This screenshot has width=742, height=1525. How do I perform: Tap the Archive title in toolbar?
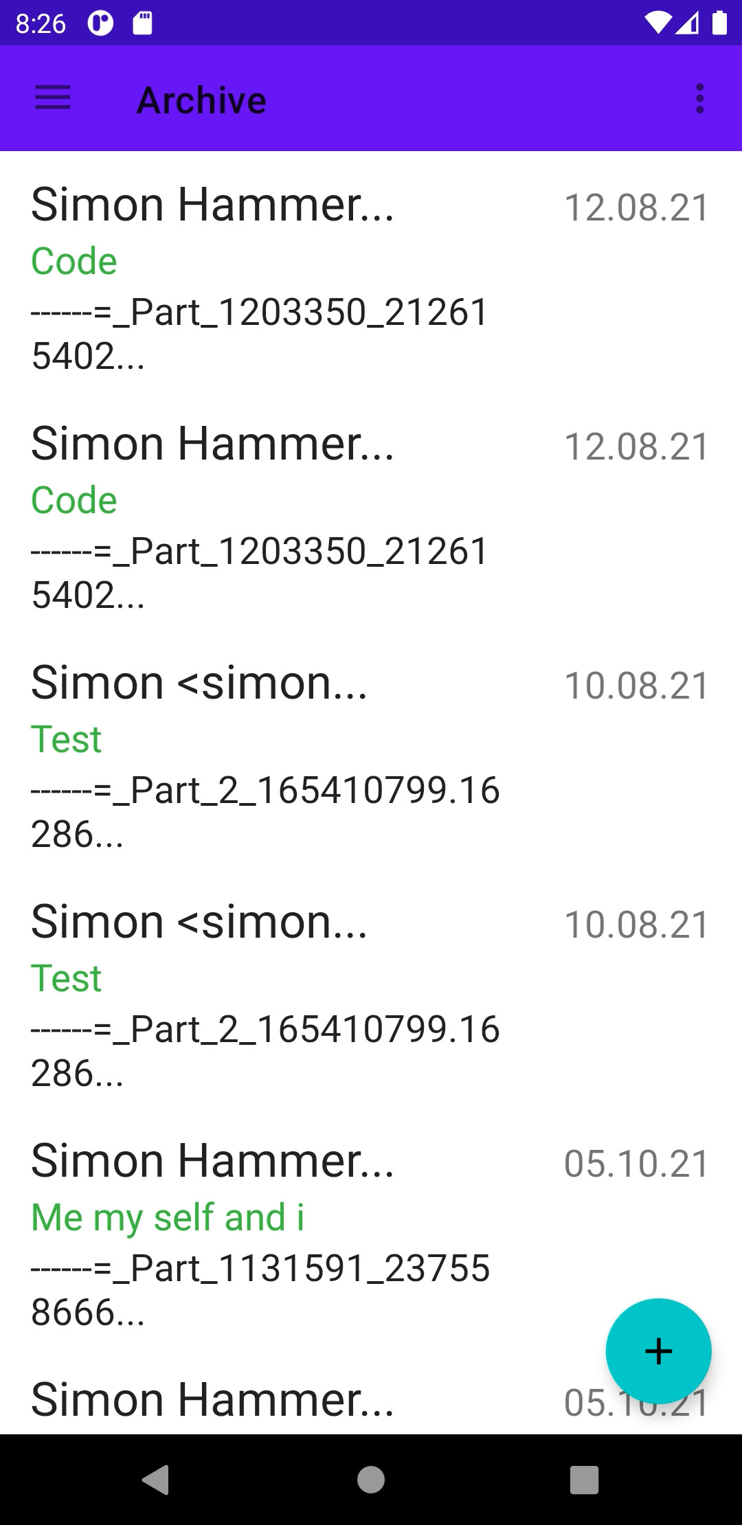click(201, 100)
